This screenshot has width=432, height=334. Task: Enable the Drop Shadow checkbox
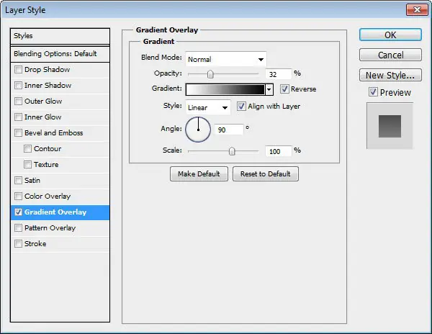[x=18, y=69]
